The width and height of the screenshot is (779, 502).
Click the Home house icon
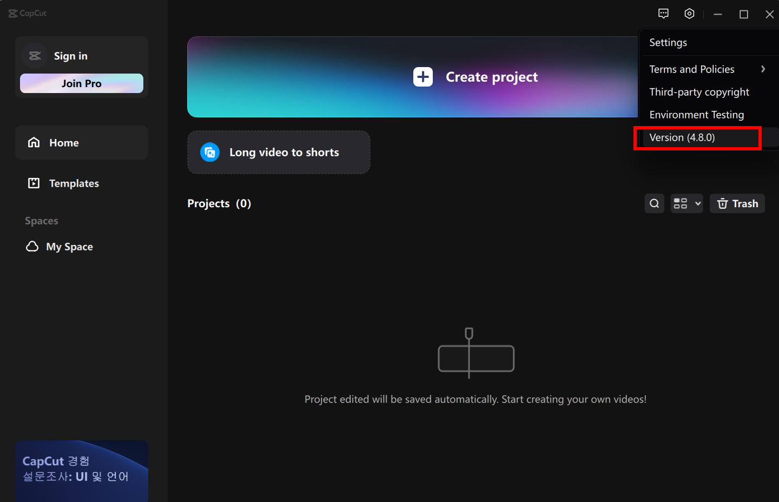coord(34,142)
